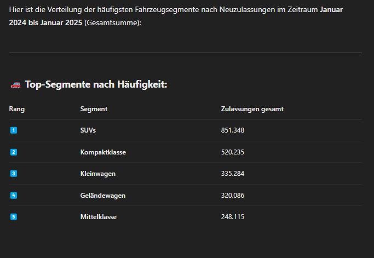The height and width of the screenshot is (258, 374).
Task: Click the "Segment" column header
Action: (x=94, y=109)
